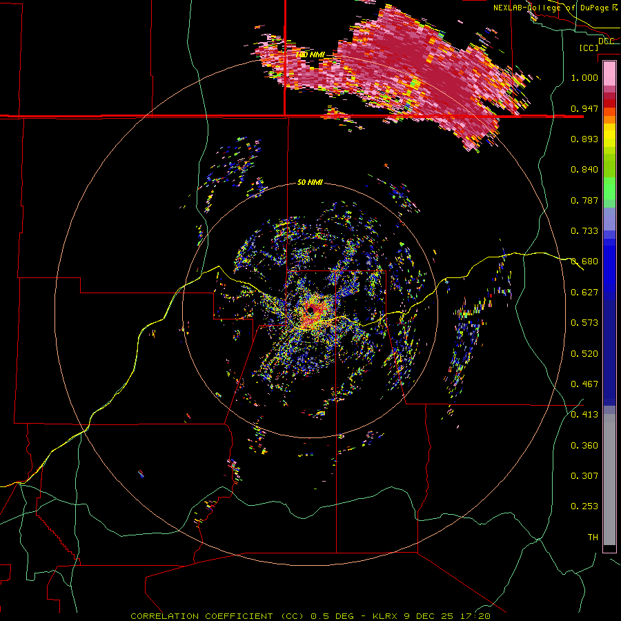Click the [CC] legend heading

(589, 48)
